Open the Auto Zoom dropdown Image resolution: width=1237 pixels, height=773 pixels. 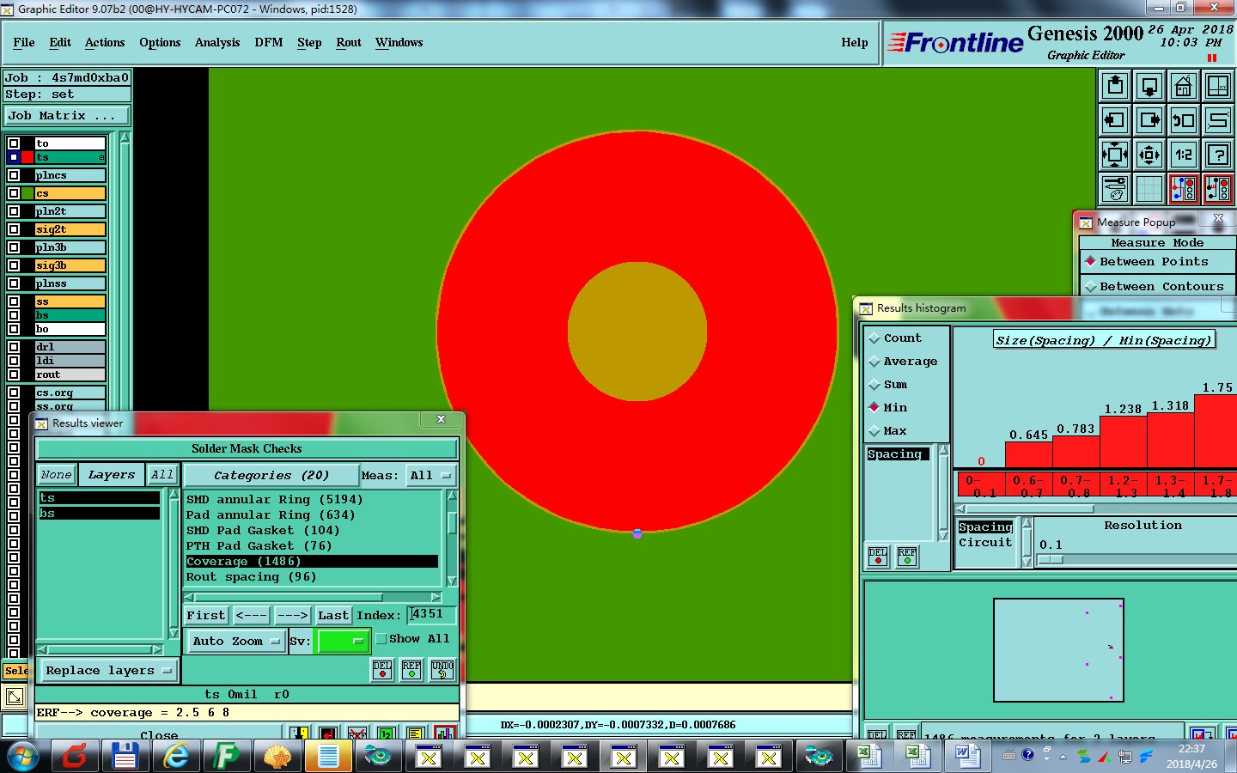point(237,642)
